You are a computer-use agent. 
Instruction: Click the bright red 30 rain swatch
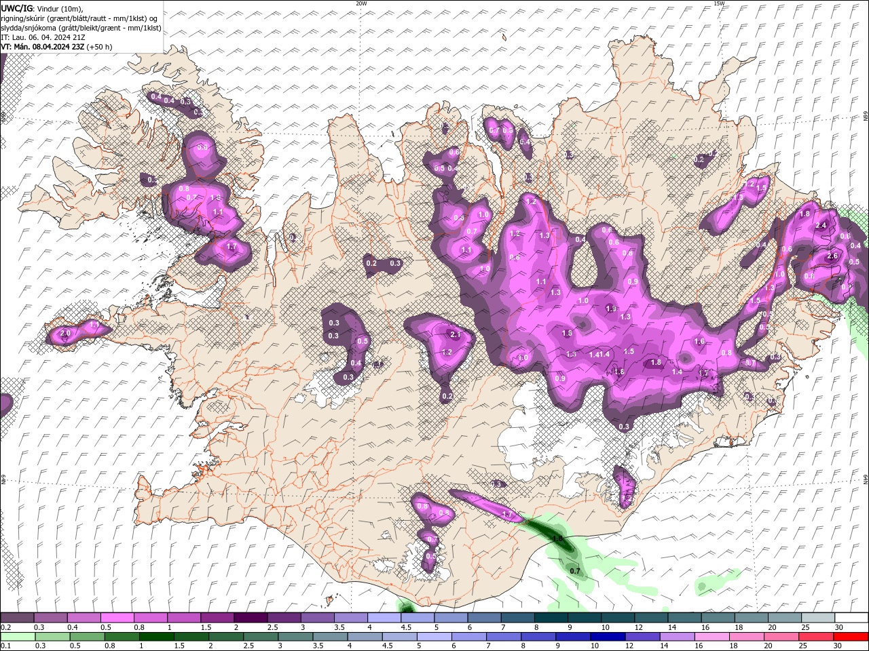(850, 636)
